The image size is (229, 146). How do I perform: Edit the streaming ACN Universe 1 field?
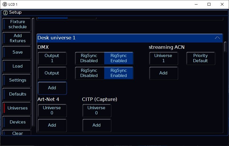[163, 58]
